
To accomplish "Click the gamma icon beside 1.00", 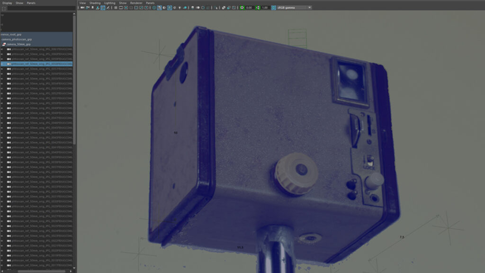I will (258, 8).
